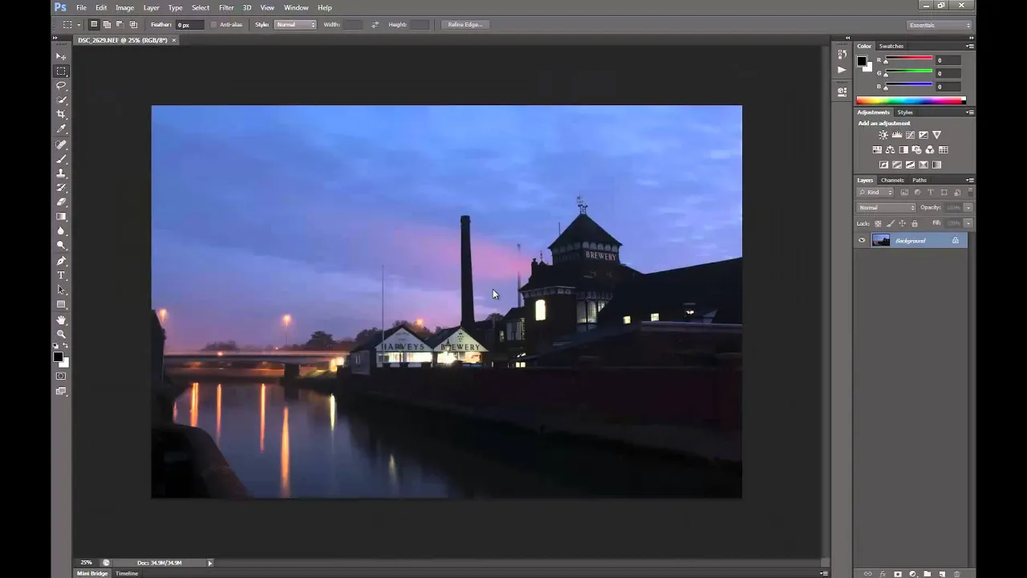Select the Eraser tool
Screen dimensions: 1027x578
61,202
